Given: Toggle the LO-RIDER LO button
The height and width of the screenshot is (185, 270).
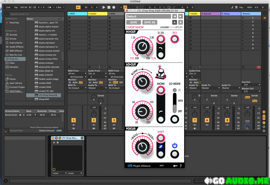Looking at the screenshot, I should tap(174, 90).
